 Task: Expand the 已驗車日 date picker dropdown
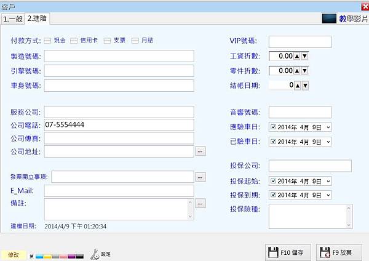pos(328,142)
